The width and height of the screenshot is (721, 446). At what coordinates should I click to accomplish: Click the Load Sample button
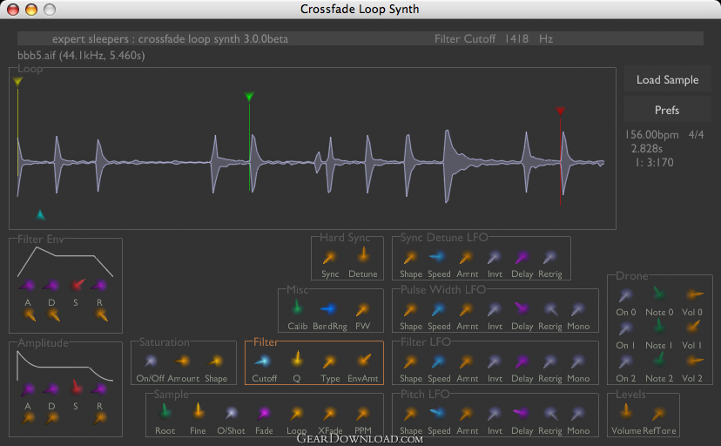[x=667, y=79]
